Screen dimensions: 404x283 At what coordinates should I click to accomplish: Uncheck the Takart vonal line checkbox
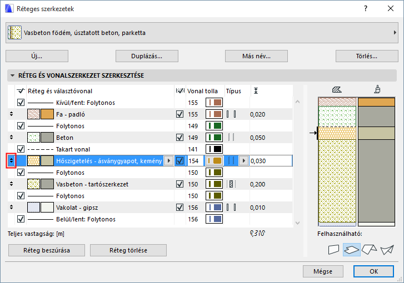coord(21,149)
